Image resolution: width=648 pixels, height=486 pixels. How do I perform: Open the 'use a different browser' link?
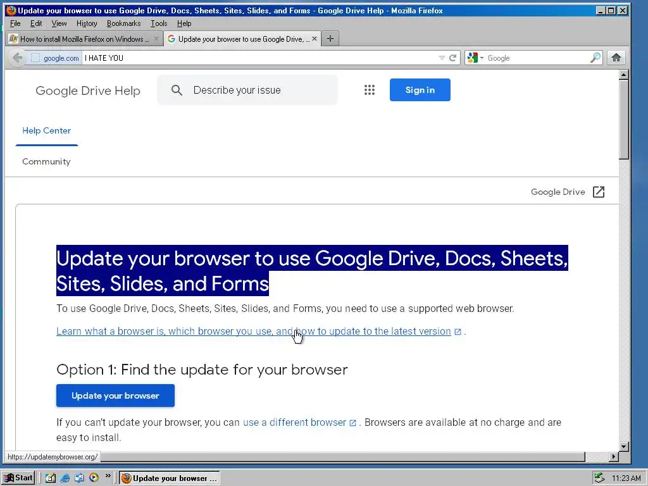coord(294,422)
